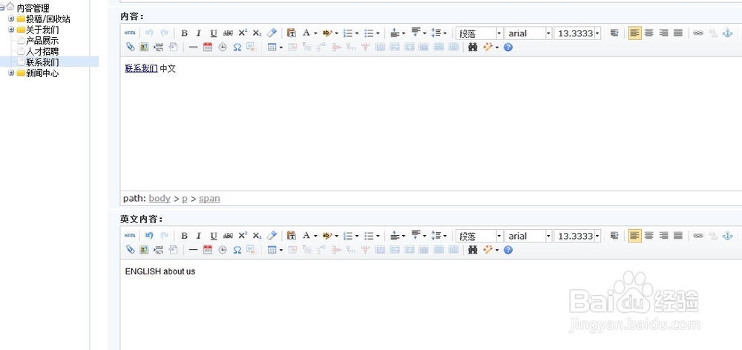742x350 pixels.
Task: Click p in the path bar
Action: click(185, 199)
